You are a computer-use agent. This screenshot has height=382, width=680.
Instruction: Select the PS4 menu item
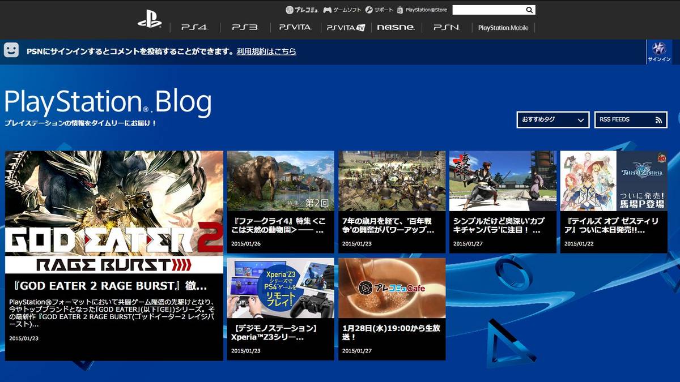pos(194,27)
